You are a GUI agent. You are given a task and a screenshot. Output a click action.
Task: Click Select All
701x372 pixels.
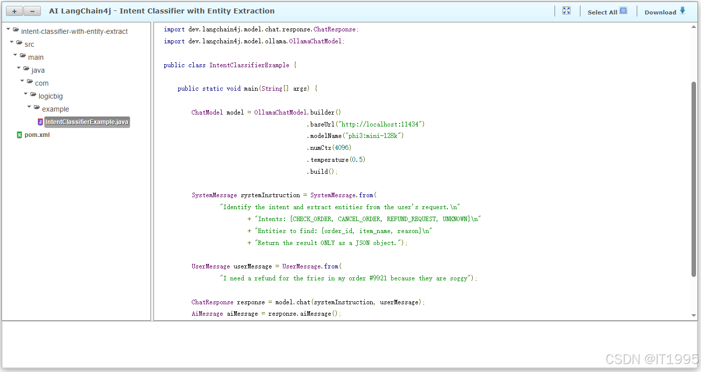tap(602, 12)
